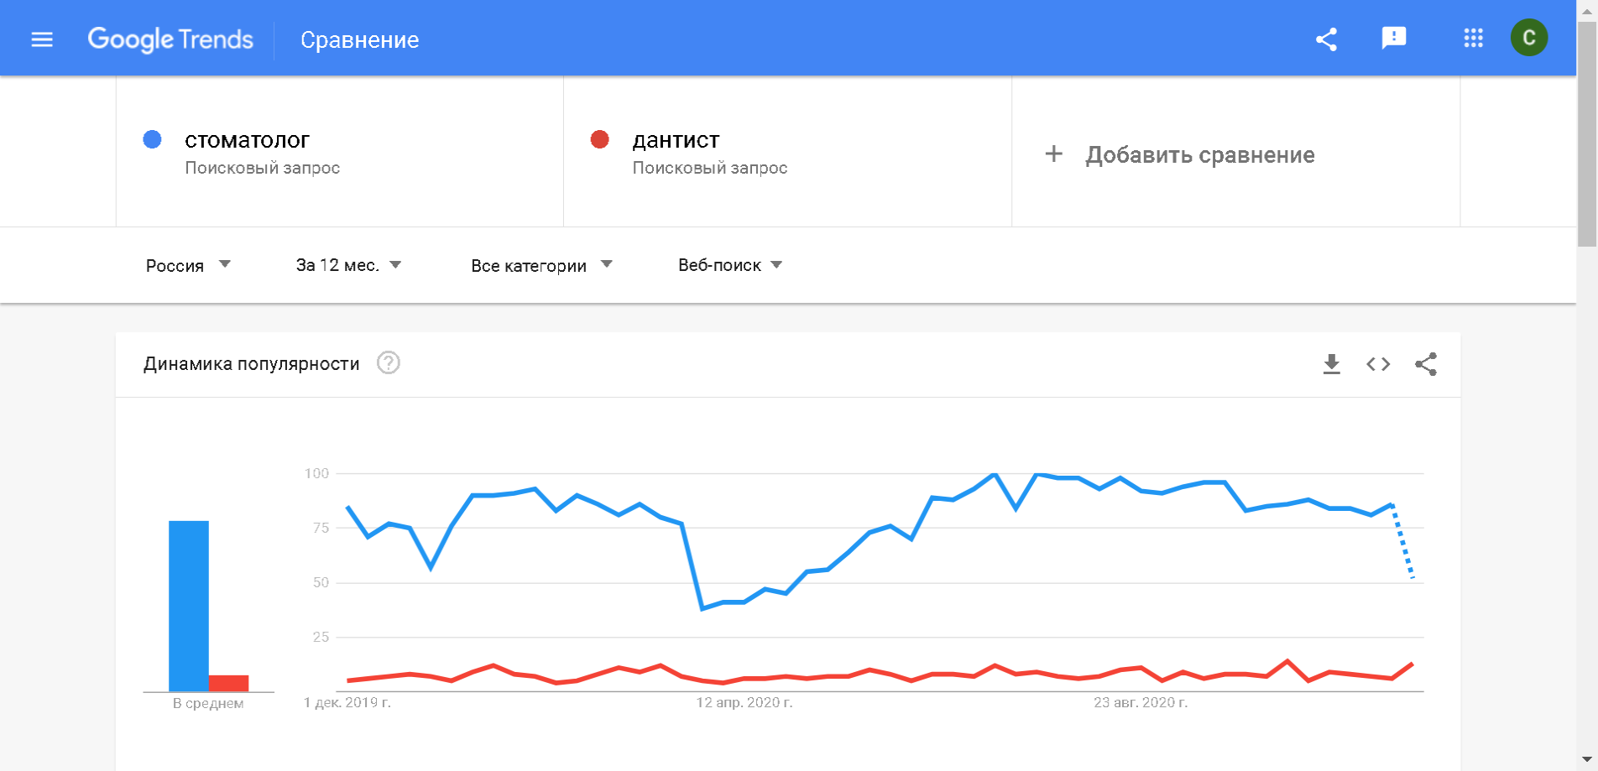Click the embed code icon

pos(1378,364)
